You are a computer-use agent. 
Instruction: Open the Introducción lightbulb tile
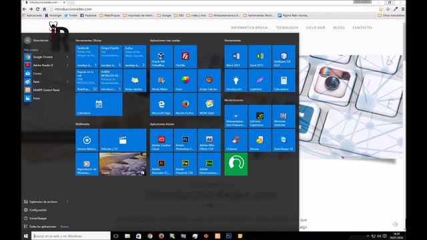tap(236, 81)
